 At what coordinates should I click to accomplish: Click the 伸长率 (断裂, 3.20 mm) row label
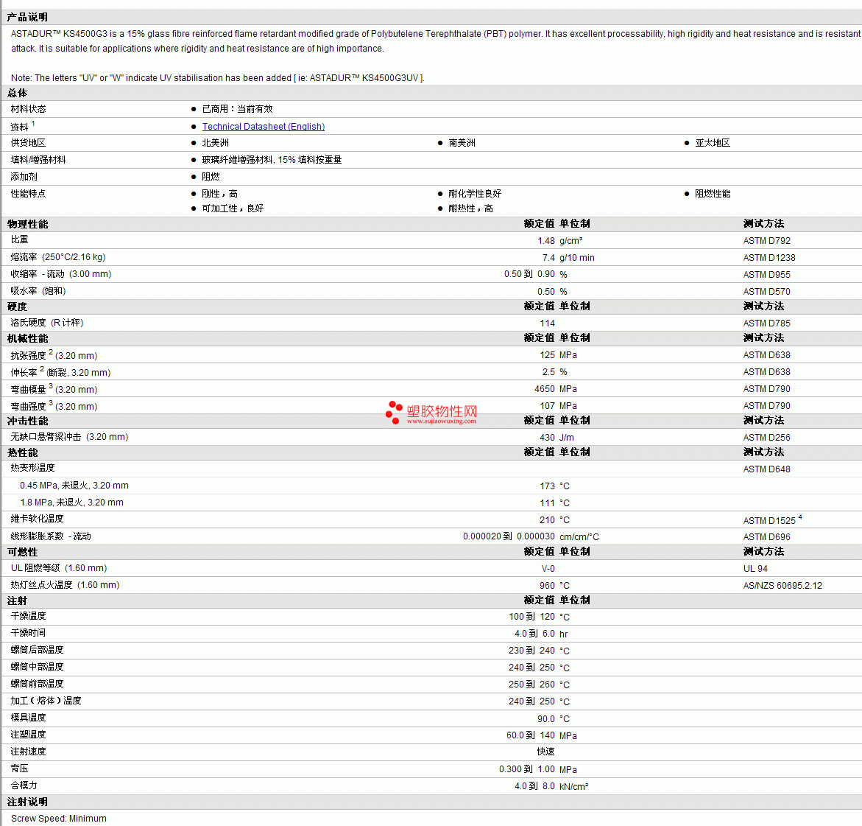[x=60, y=372]
